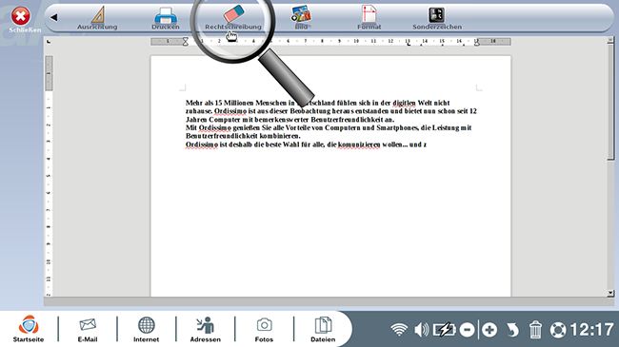The image size is (619, 347).
Task: Zoom in with the plus button
Action: coord(489,330)
